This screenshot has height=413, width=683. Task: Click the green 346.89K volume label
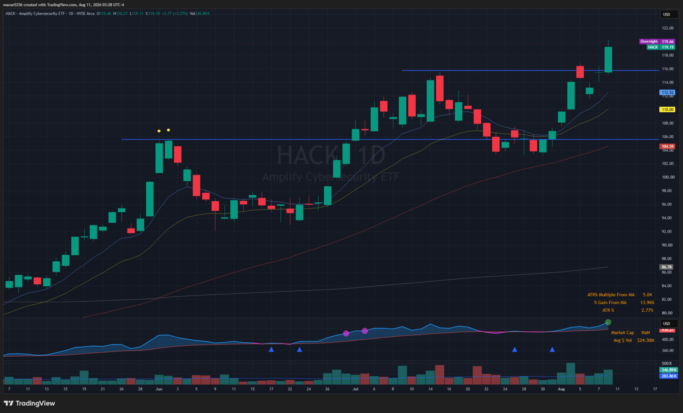pyautogui.click(x=668, y=370)
